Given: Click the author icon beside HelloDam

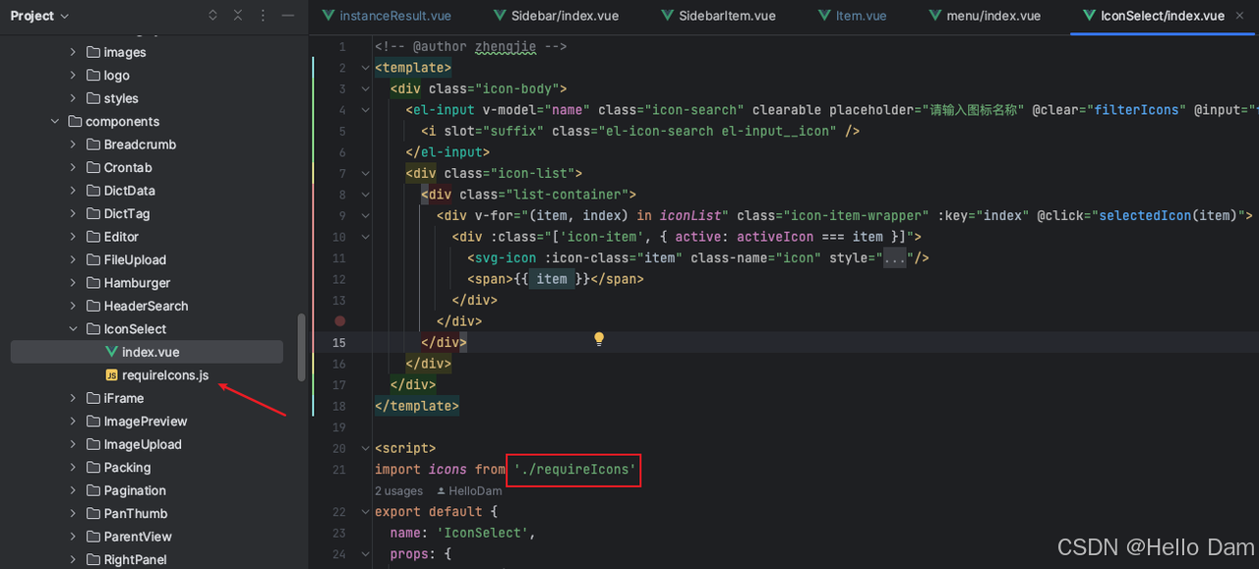Looking at the screenshot, I should tap(442, 490).
